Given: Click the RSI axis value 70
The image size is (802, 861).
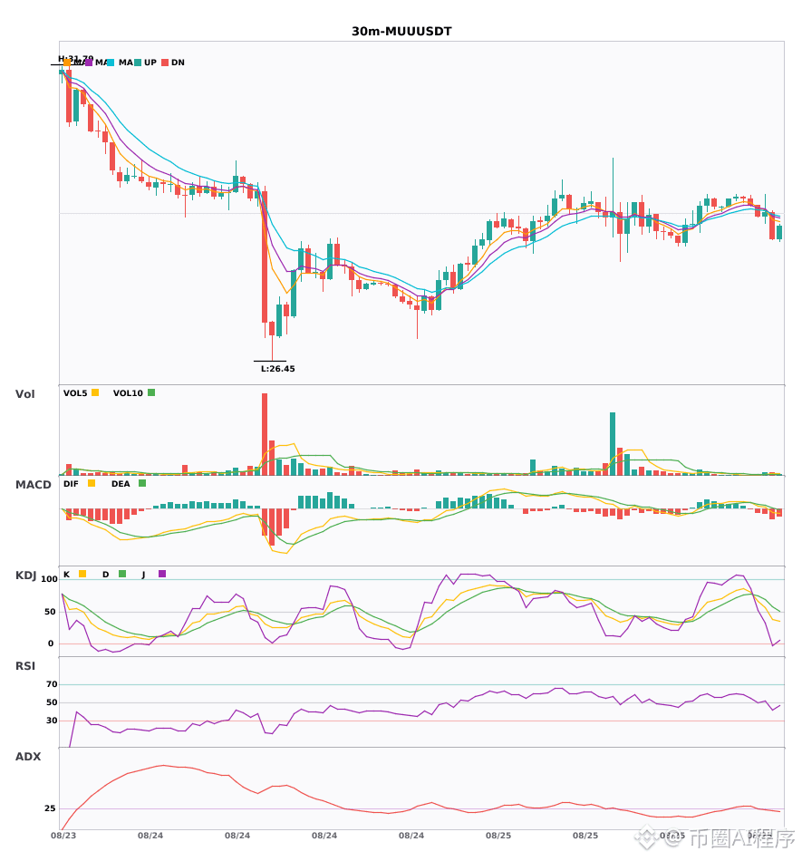Looking at the screenshot, I should pos(52,684).
